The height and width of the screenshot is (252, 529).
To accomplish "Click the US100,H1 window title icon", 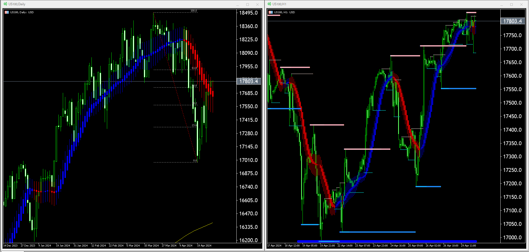I will pos(269,4).
